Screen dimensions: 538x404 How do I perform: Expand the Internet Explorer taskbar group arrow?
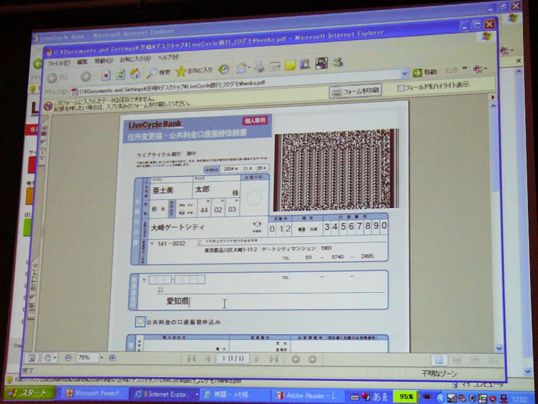coord(197,394)
